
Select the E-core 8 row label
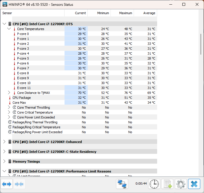(23, 73)
